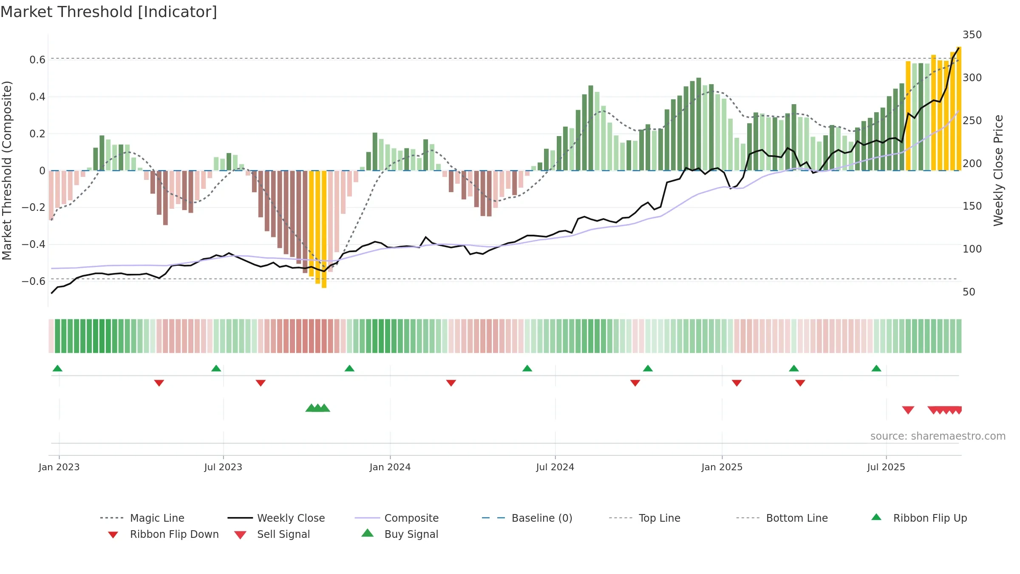Click the Ribbon Flip Up triangle just before Jul 2023

click(x=216, y=368)
